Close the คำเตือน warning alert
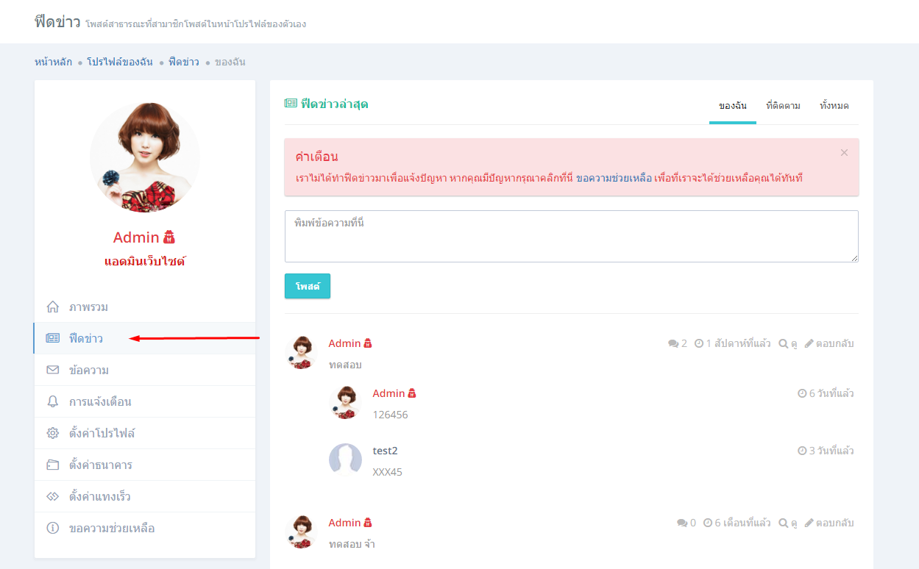This screenshot has height=569, width=919. [844, 153]
